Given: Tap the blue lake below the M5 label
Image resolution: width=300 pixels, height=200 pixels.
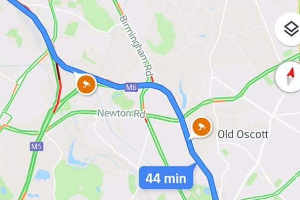Looking at the screenshot, I should point(42,175).
